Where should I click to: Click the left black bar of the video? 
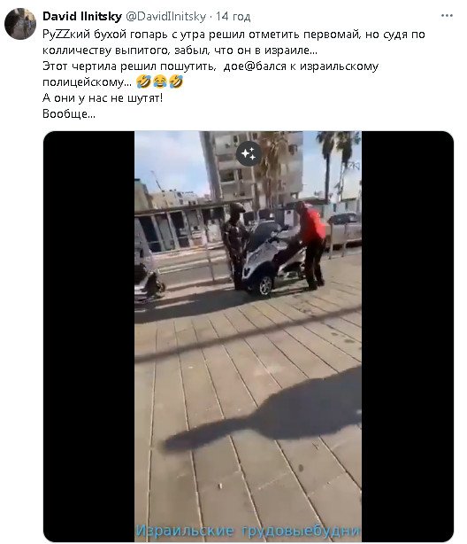89,336
